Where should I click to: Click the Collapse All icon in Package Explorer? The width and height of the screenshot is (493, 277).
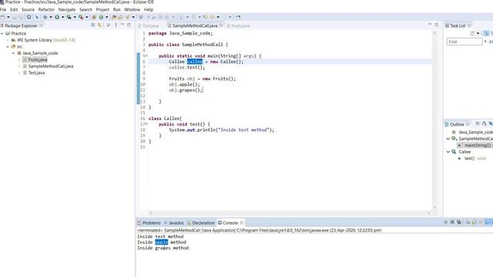pos(93,25)
